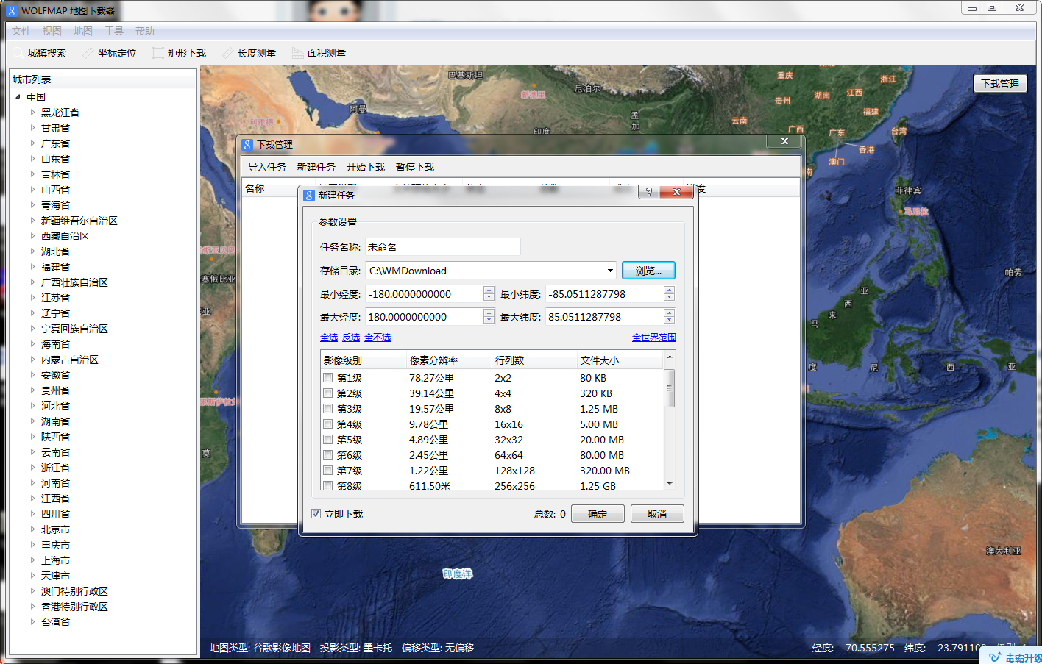
Task: Expand the 广东省 tree node
Action: (32, 143)
